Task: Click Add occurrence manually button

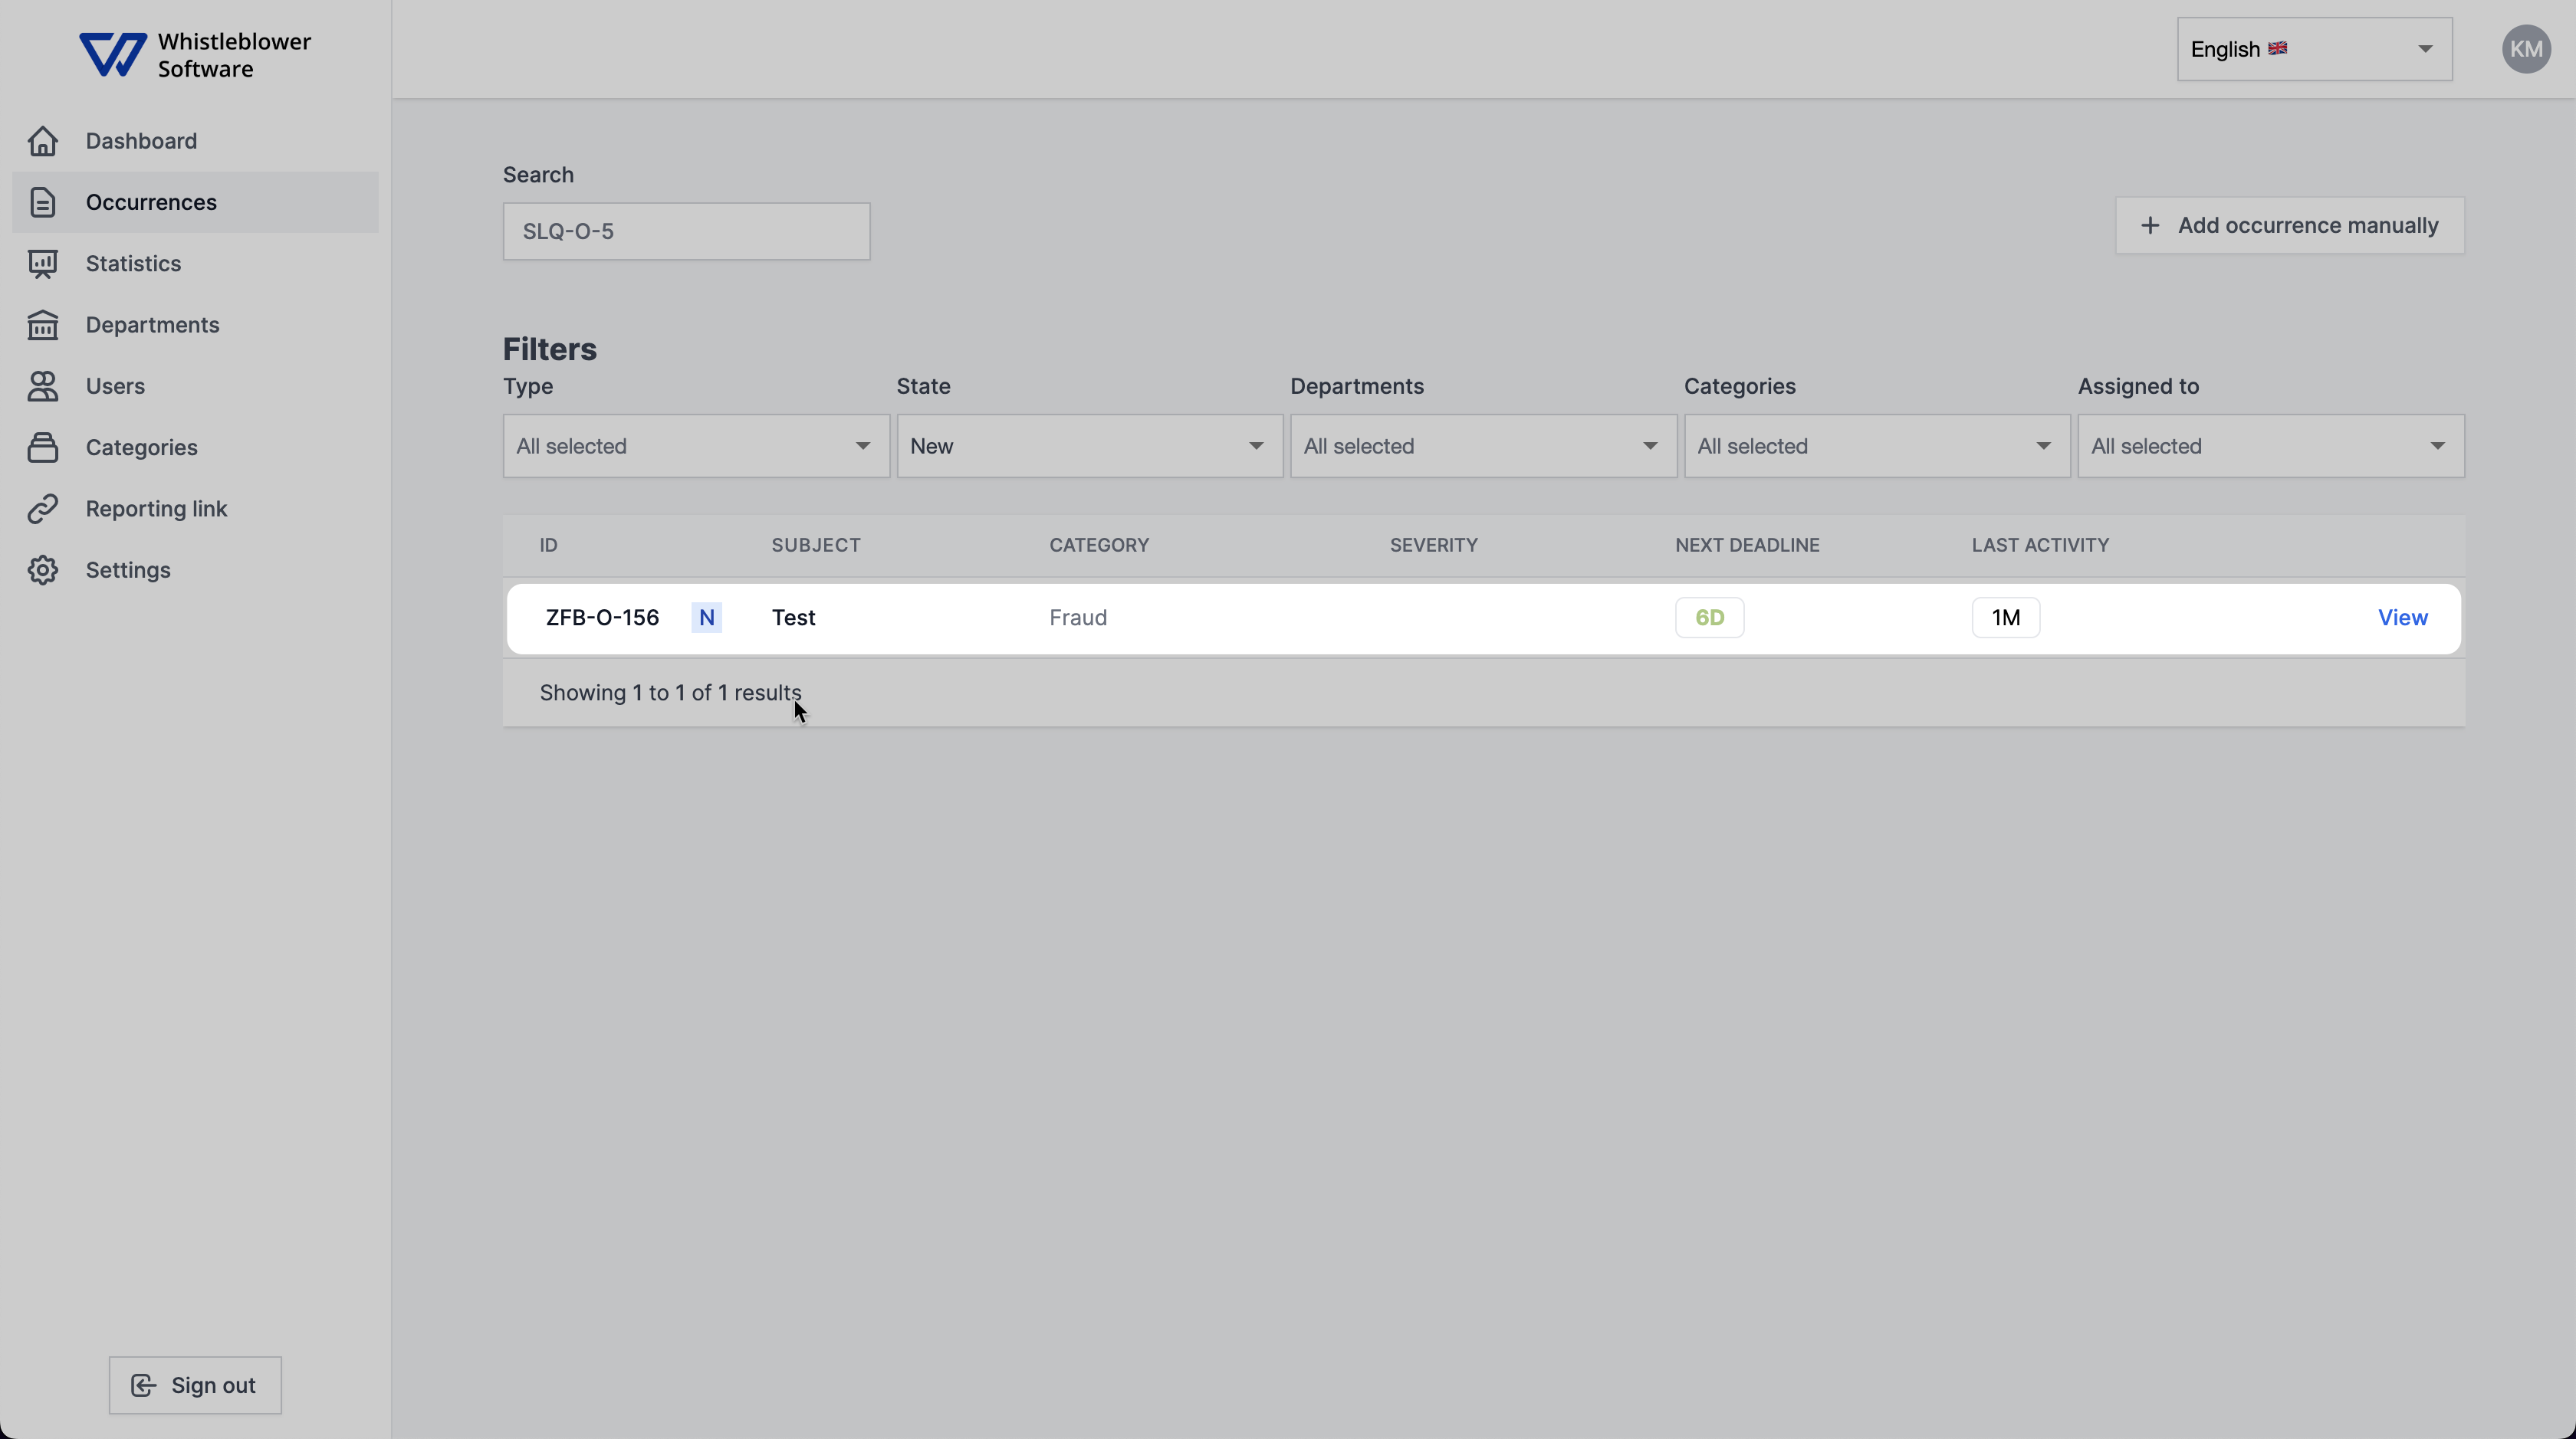Action: pyautogui.click(x=2289, y=226)
